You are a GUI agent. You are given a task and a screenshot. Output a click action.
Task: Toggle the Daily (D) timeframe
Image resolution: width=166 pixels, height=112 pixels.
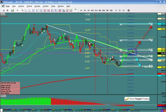pyautogui.click(x=116, y=10)
